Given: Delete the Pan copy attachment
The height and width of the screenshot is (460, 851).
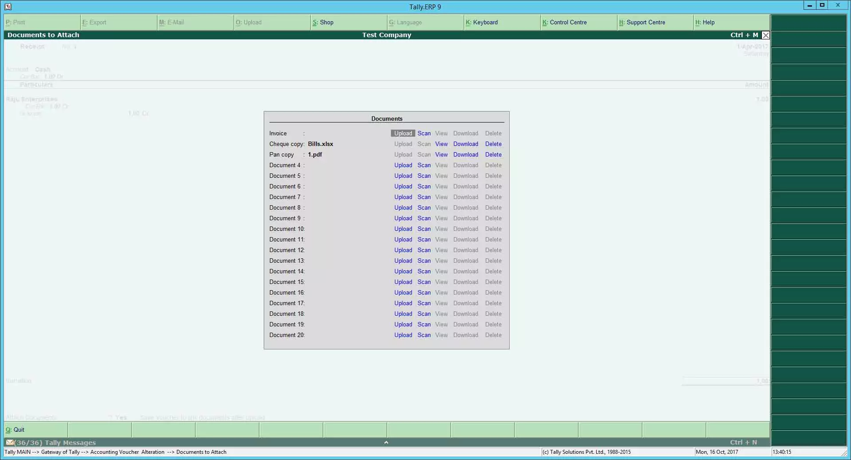Looking at the screenshot, I should coord(493,154).
